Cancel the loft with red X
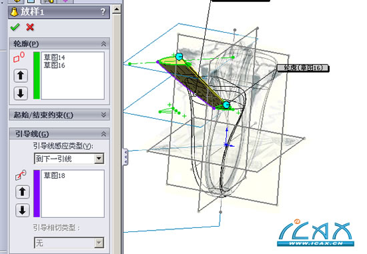 (x=30, y=27)
